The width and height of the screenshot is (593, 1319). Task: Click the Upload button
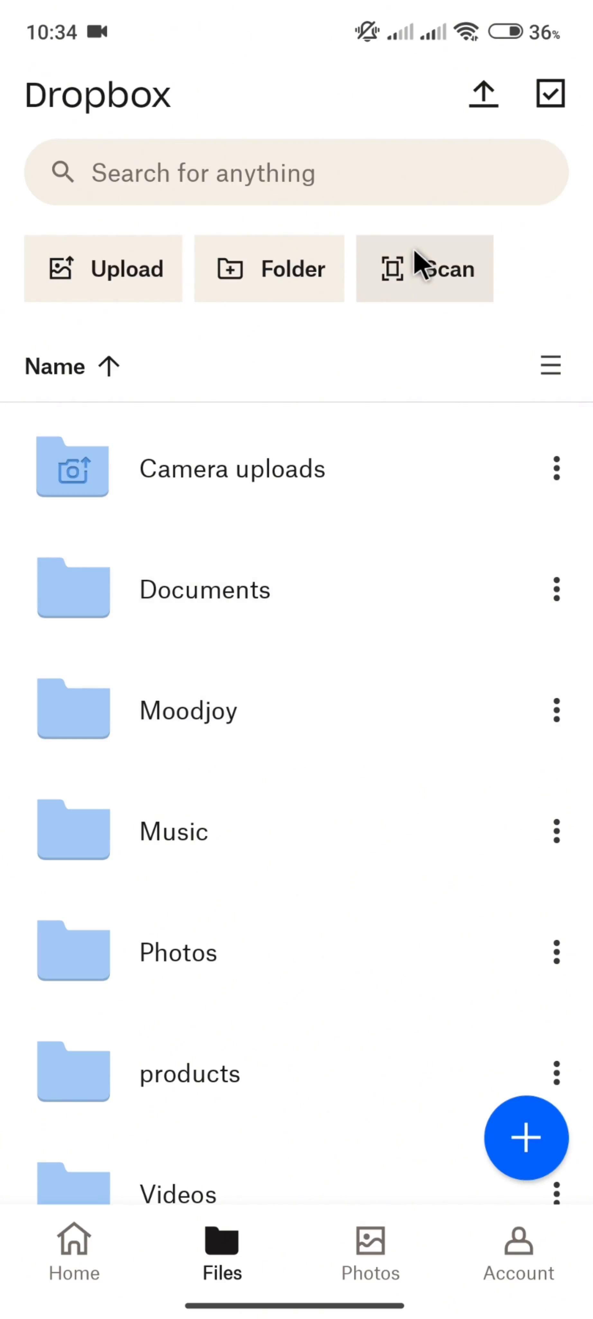(x=104, y=268)
